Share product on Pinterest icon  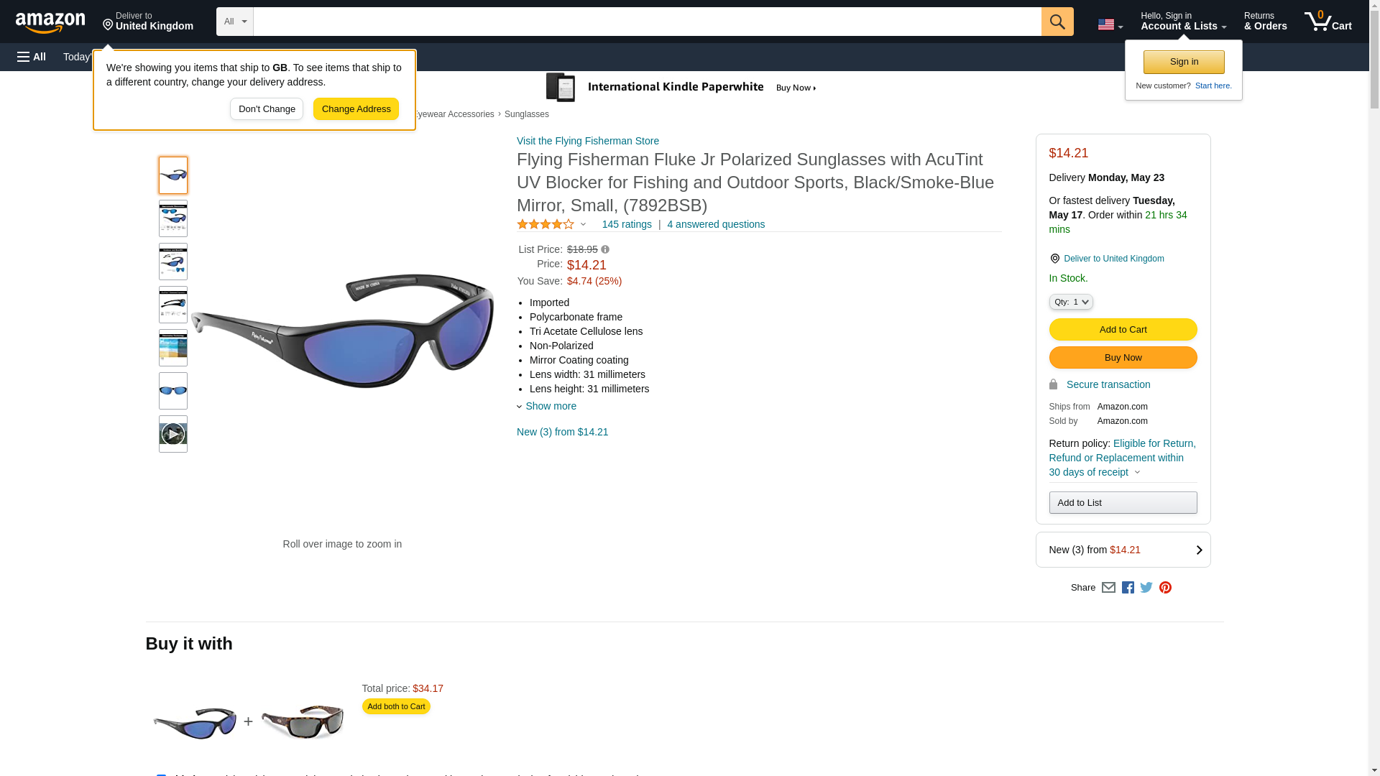pyautogui.click(x=1165, y=588)
